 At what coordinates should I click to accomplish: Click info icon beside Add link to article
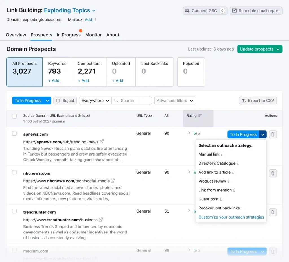(233, 172)
